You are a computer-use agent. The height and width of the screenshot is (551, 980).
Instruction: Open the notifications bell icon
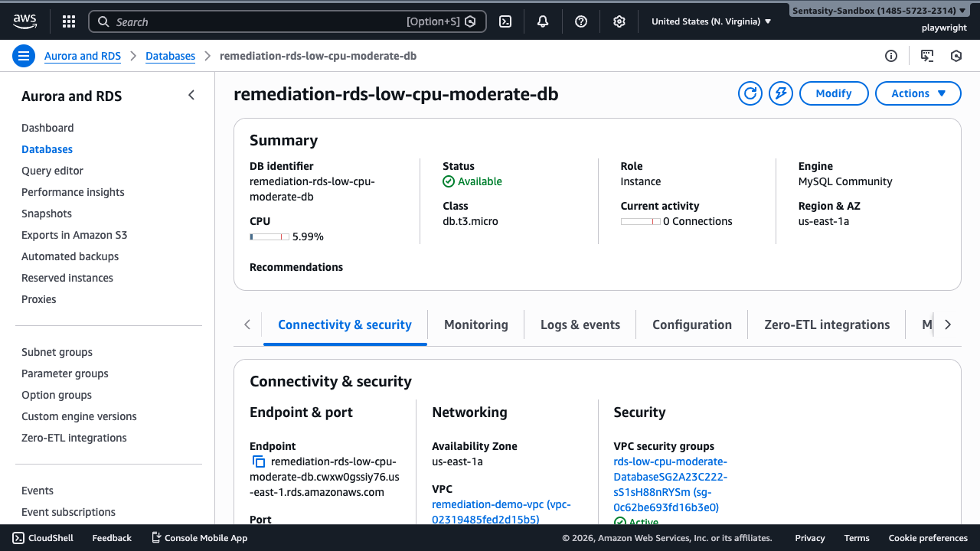543,21
